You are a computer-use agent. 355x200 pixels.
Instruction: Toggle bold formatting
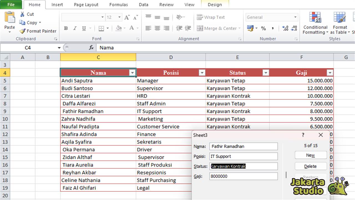(x=66, y=28)
